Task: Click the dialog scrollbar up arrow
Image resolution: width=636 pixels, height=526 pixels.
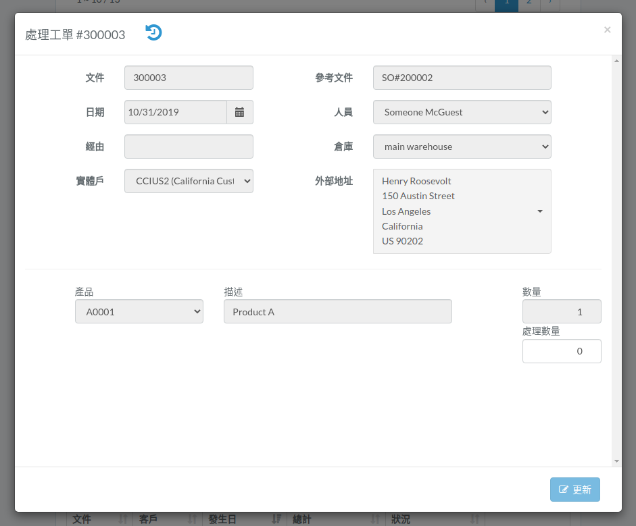Action: click(x=616, y=61)
